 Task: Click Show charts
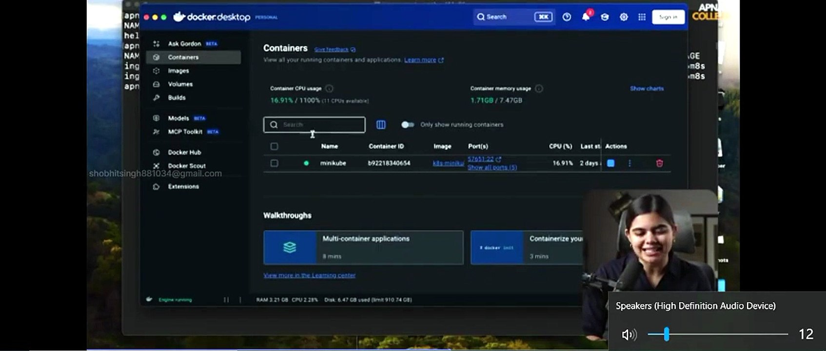(x=647, y=88)
